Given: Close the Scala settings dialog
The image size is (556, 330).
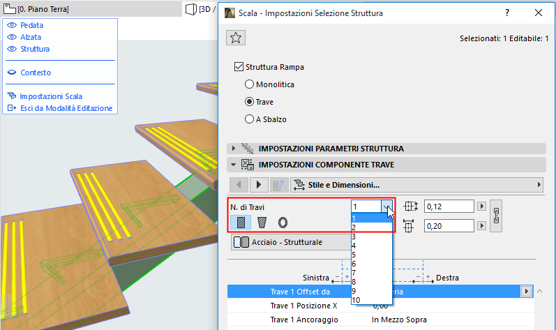Looking at the screenshot, I should click(x=539, y=13).
